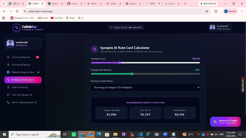Click the red incoming requests count badge
Image resolution: width=246 pixels, height=138 pixels.
[37, 57]
